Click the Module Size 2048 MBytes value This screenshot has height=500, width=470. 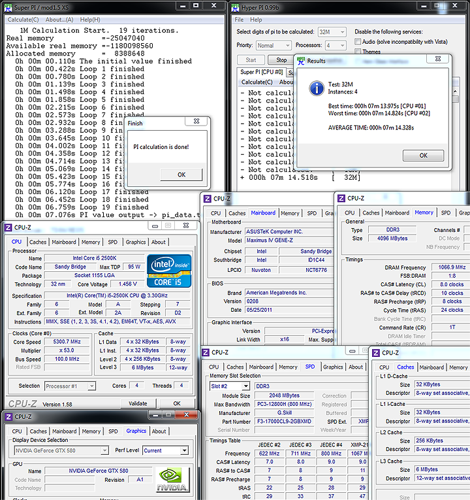point(284,395)
